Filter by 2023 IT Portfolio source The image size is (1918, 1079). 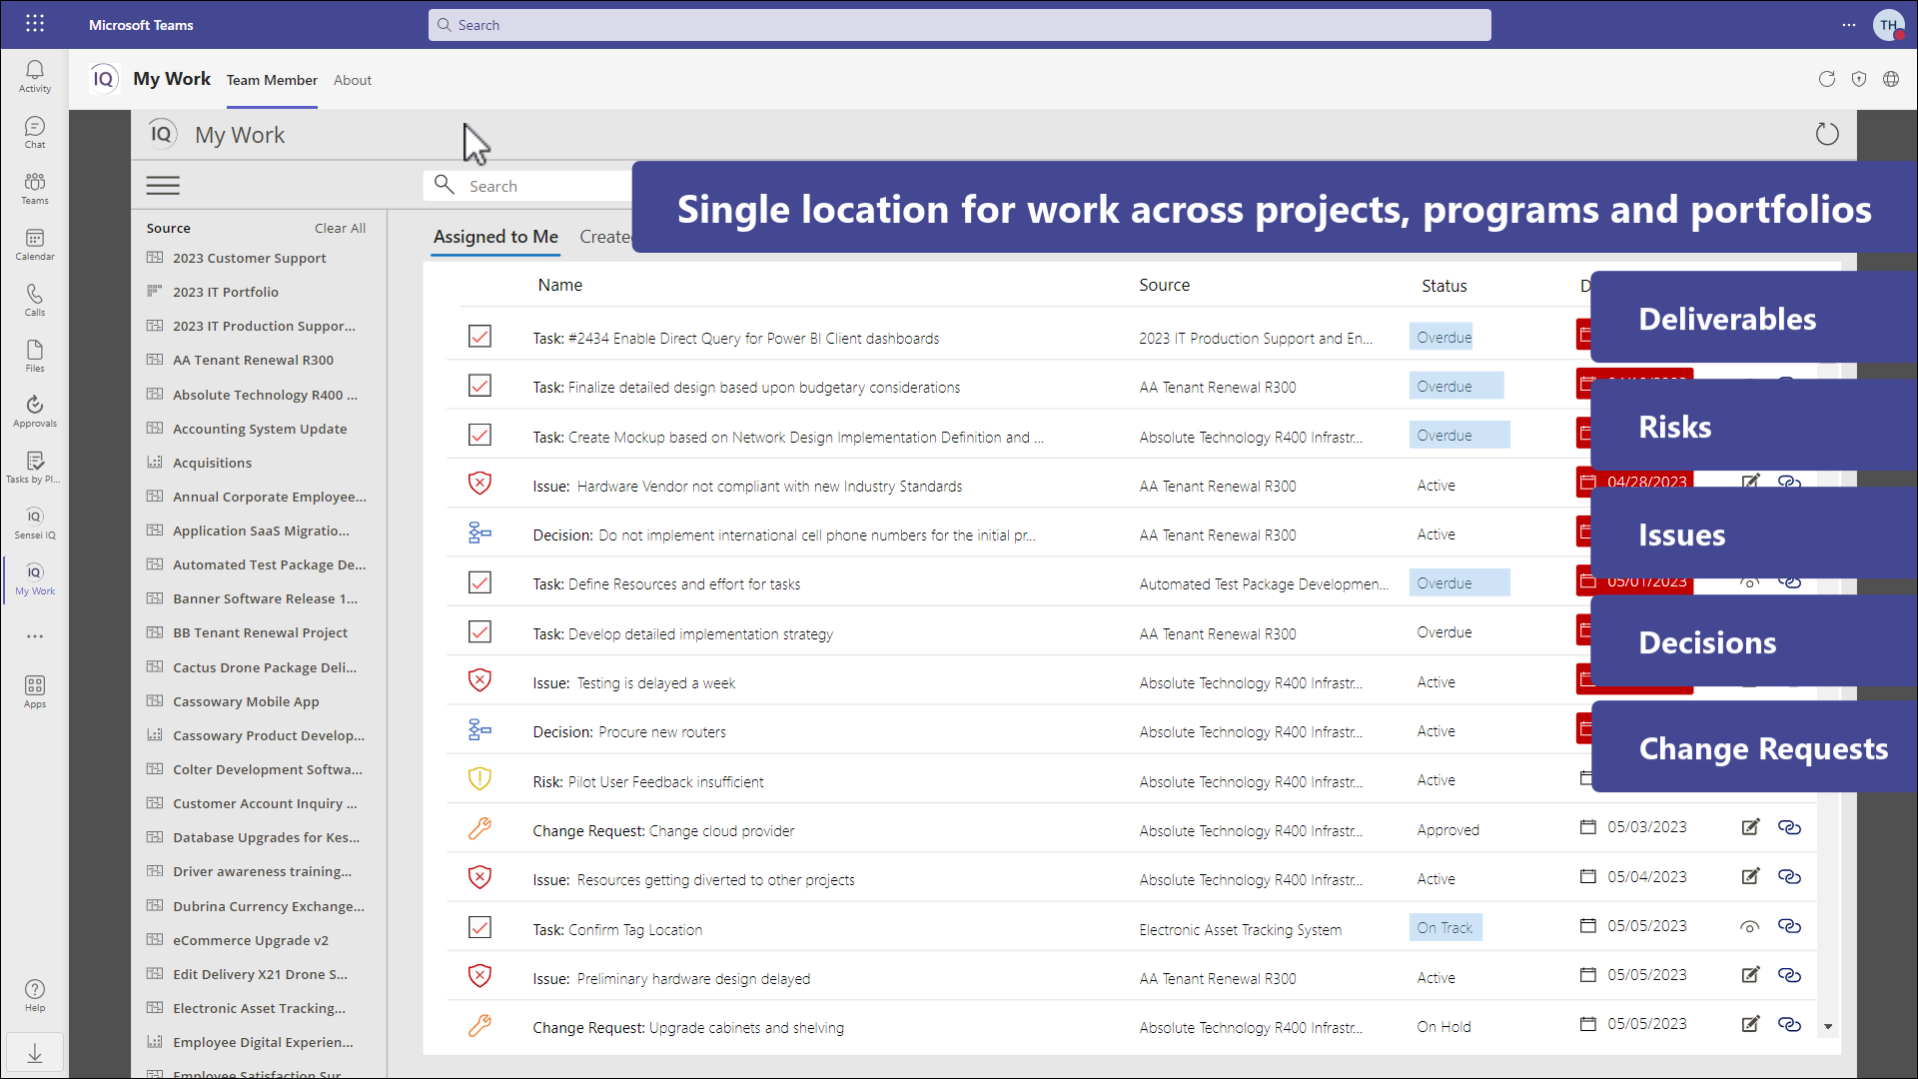(226, 292)
